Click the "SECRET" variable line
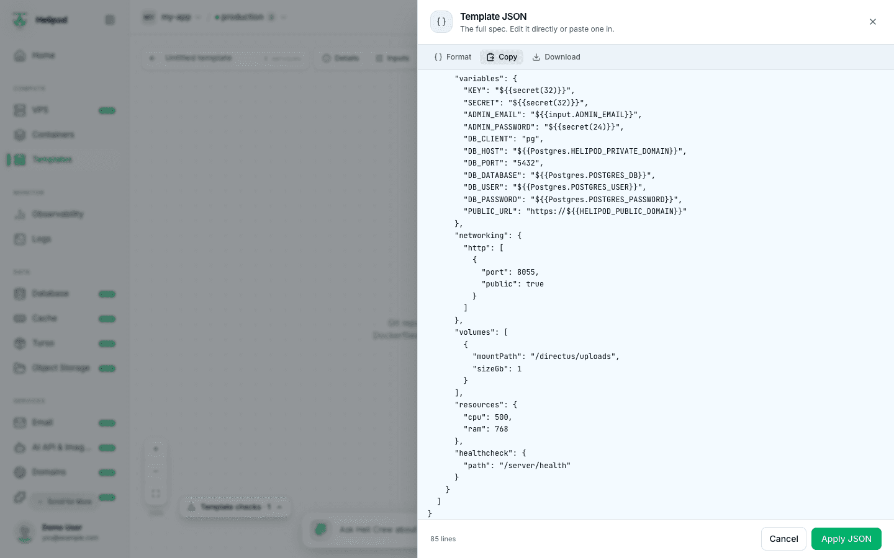894x558 pixels. 526,103
